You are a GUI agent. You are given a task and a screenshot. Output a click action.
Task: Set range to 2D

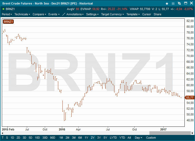(18, 138)
